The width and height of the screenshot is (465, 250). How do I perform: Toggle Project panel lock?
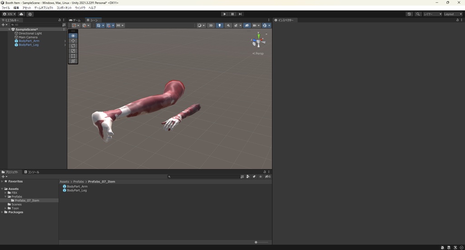tap(265, 172)
